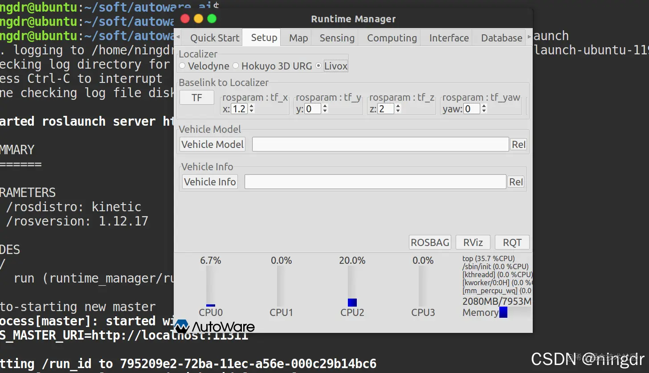Switch to the Interface tab
The width and height of the screenshot is (649, 373).
pyautogui.click(x=449, y=38)
